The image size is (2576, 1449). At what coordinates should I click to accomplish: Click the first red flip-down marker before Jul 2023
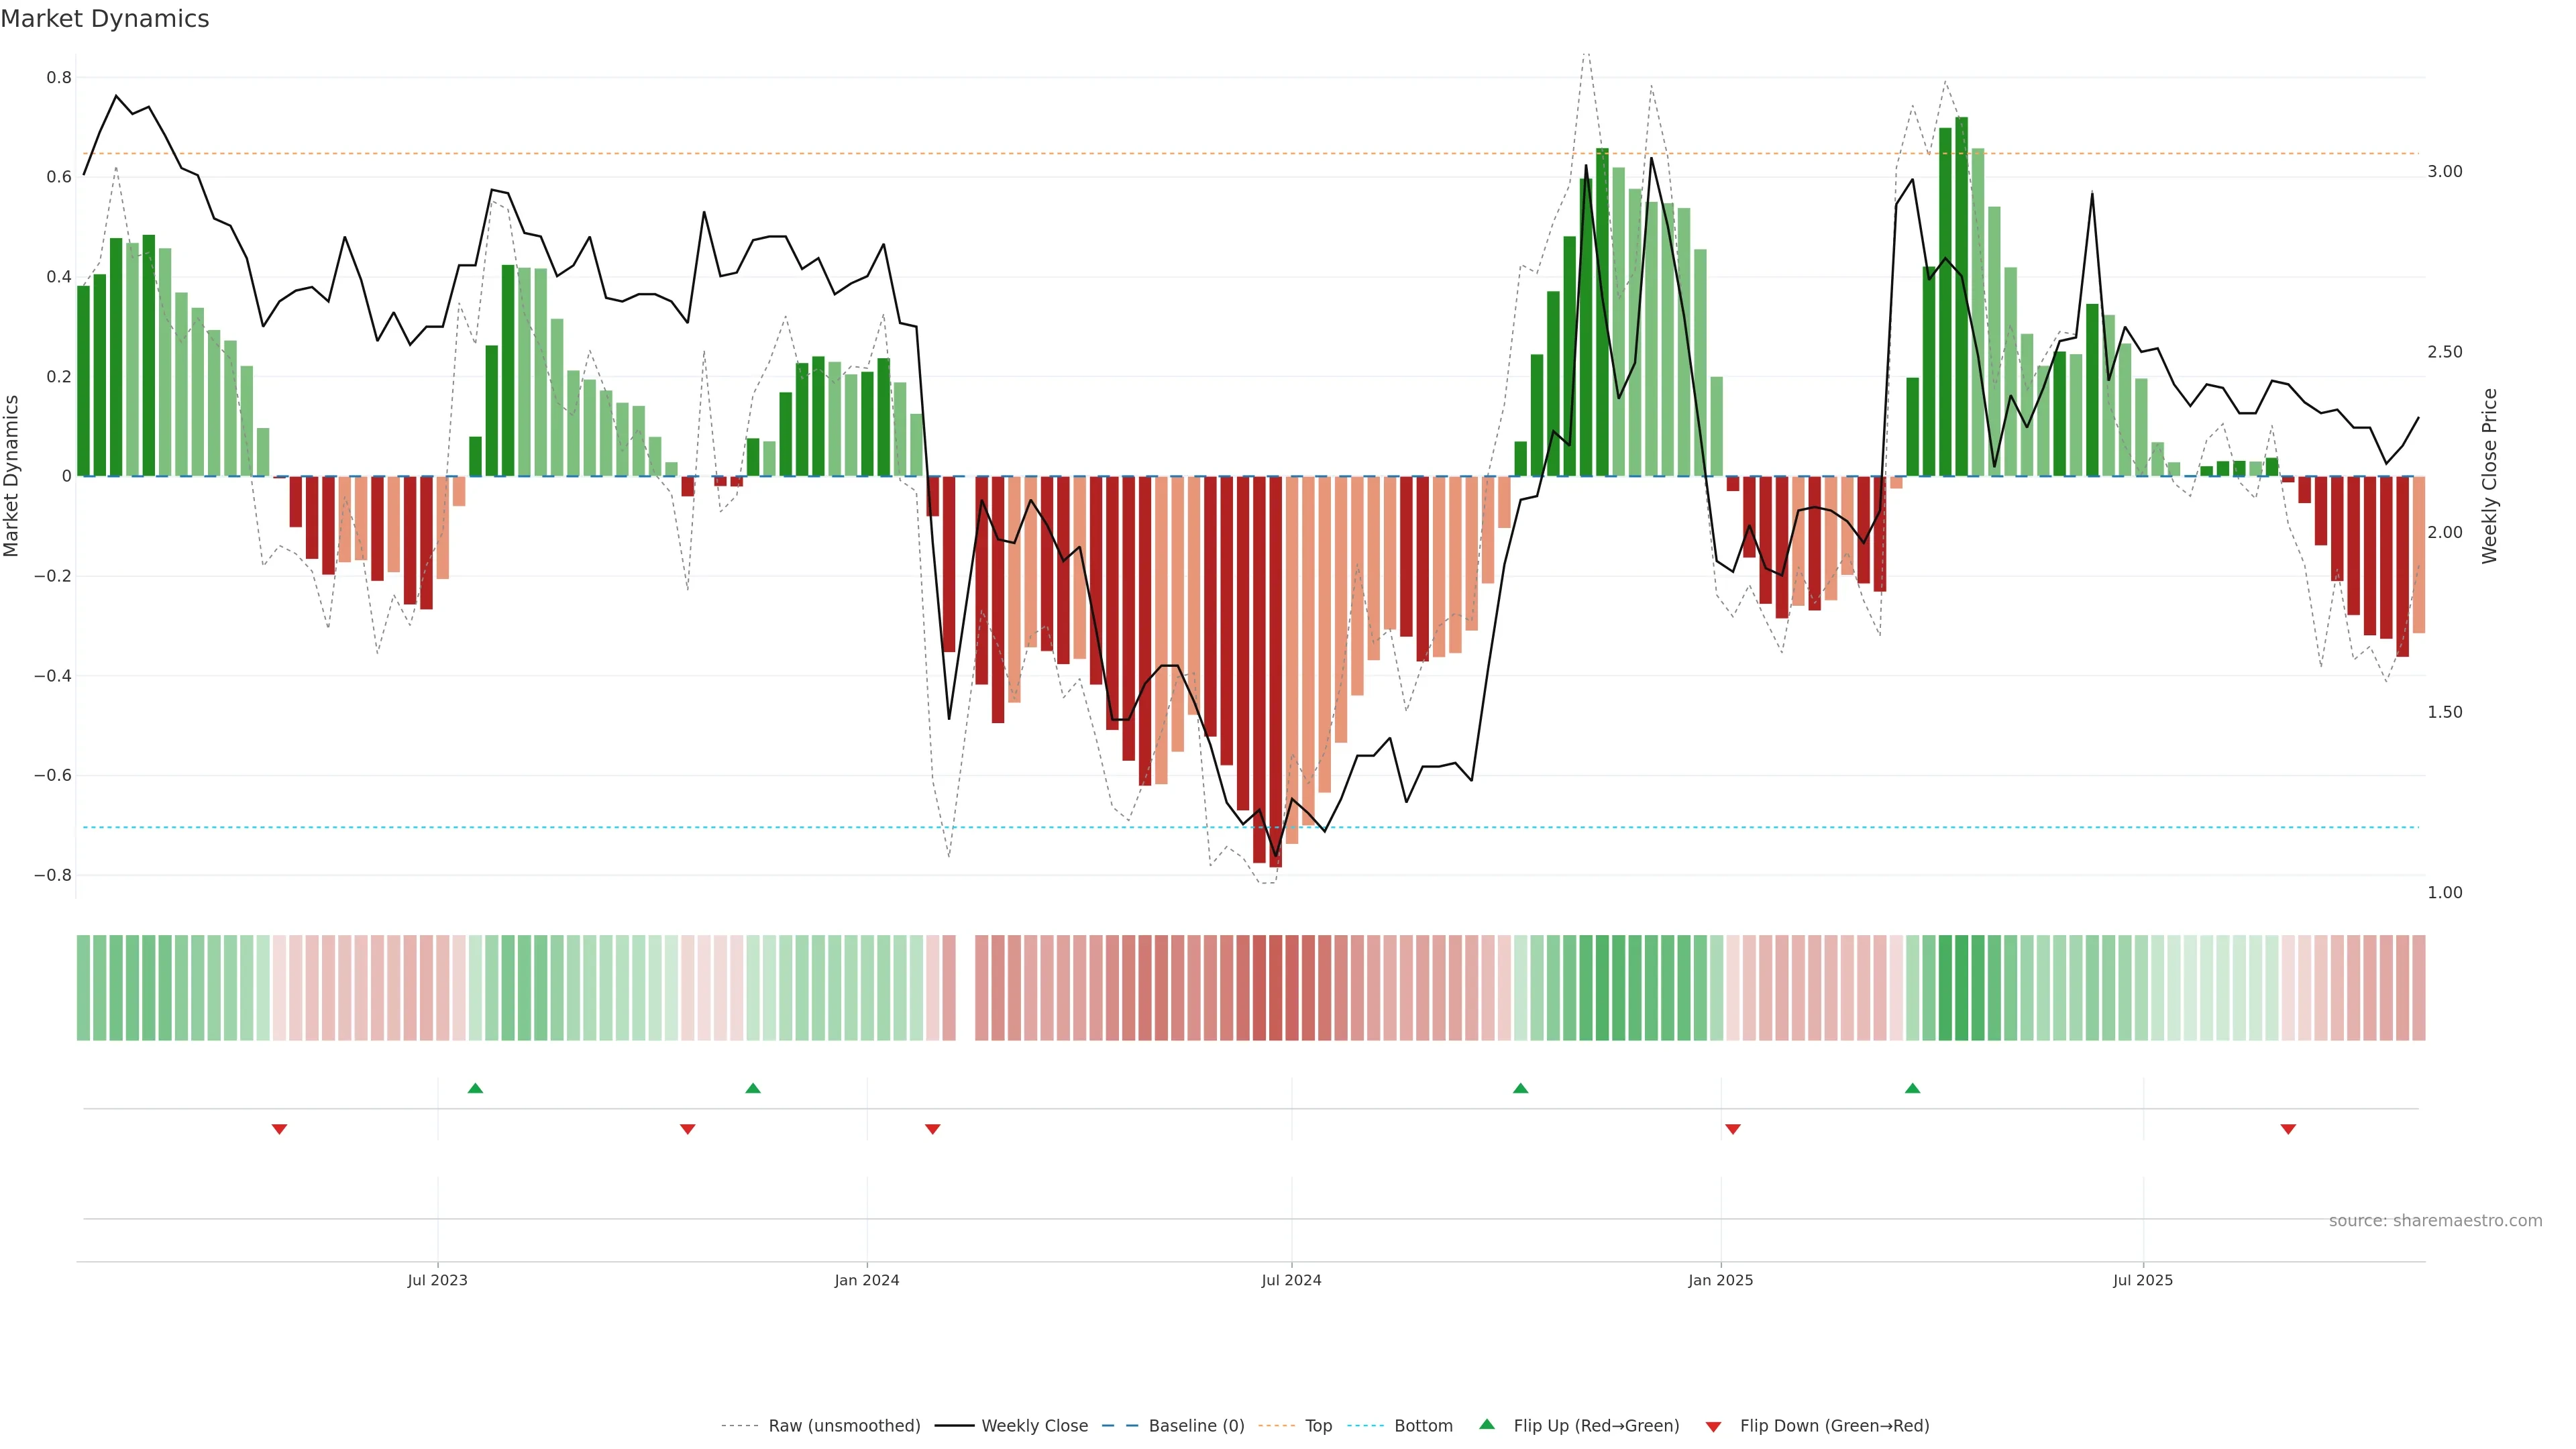pyautogui.click(x=279, y=1129)
